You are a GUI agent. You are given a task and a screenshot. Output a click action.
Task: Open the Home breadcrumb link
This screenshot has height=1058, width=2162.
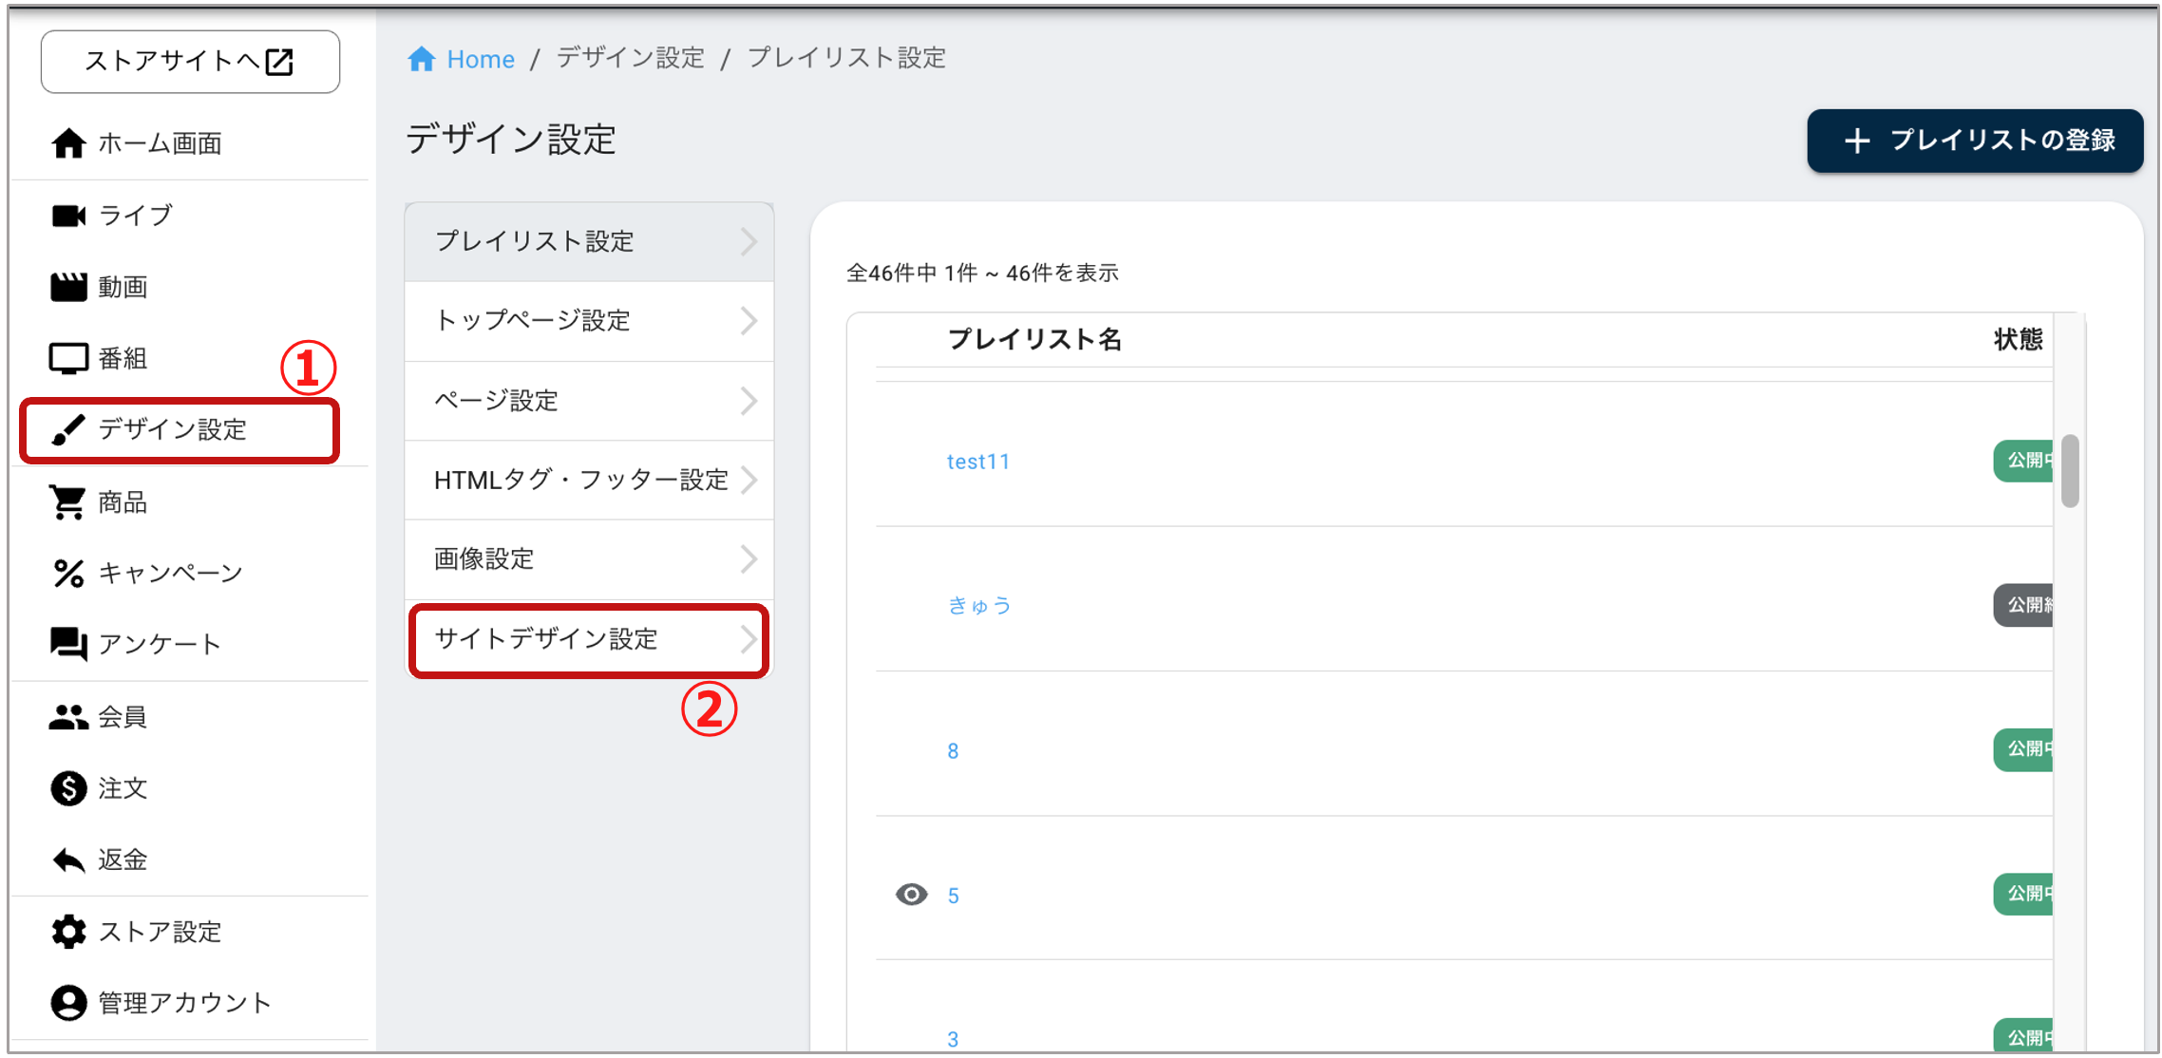click(x=481, y=58)
